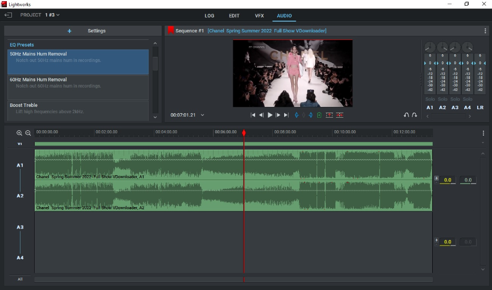Click the presets list scroll down arrow
Screen dimensions: 492x290
155,117
